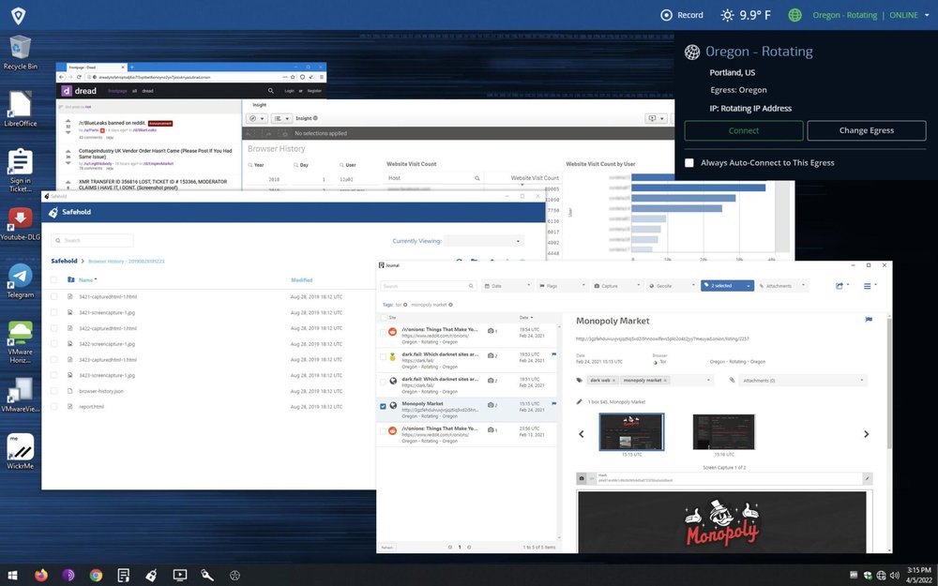The image size is (938, 586).
Task: Uncheck the Monopoly Market journal entry
Action: coord(383,406)
